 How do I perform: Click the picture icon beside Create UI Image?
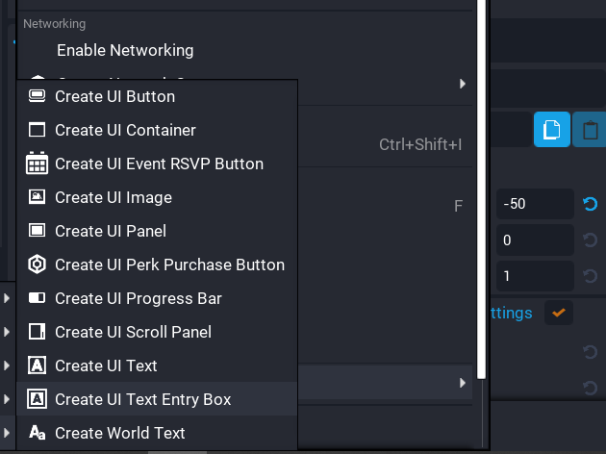point(38,197)
